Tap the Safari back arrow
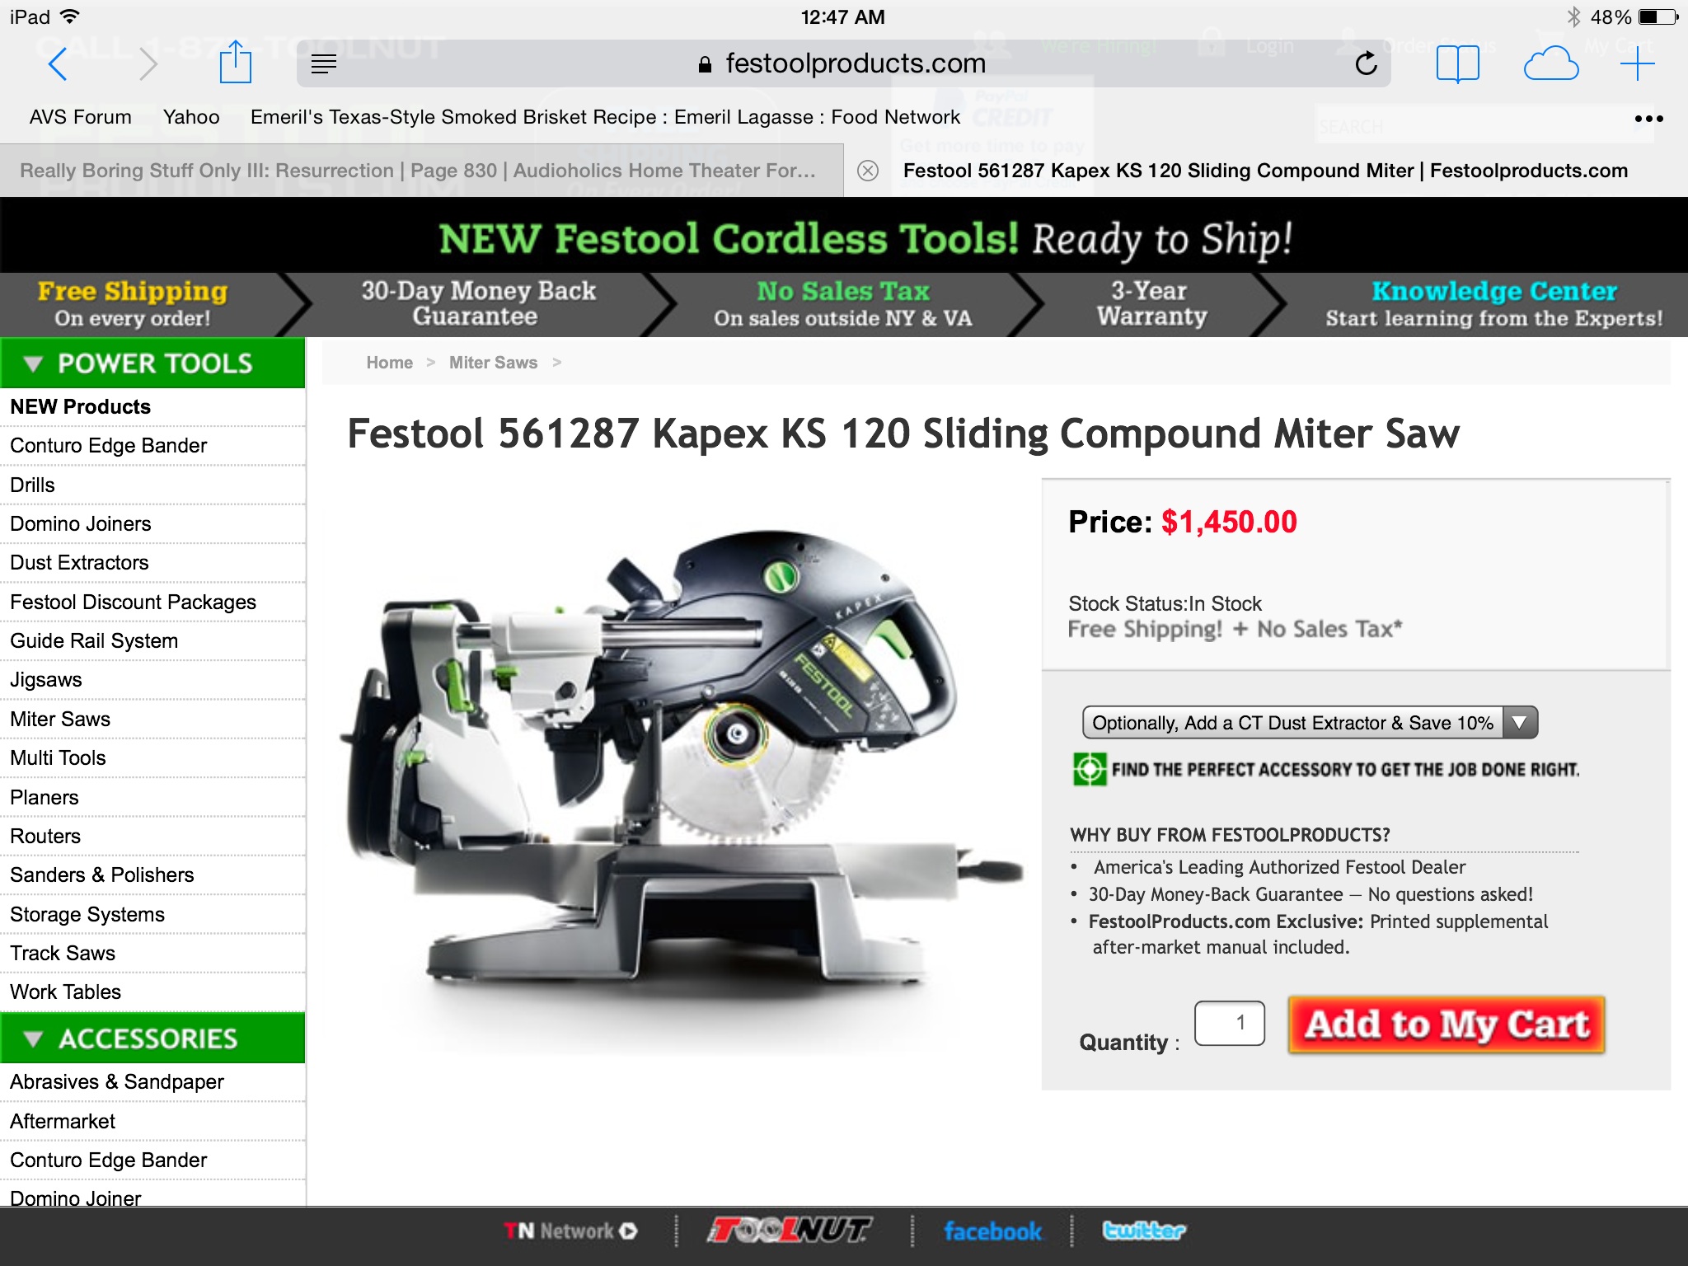1688x1266 pixels. [x=57, y=63]
